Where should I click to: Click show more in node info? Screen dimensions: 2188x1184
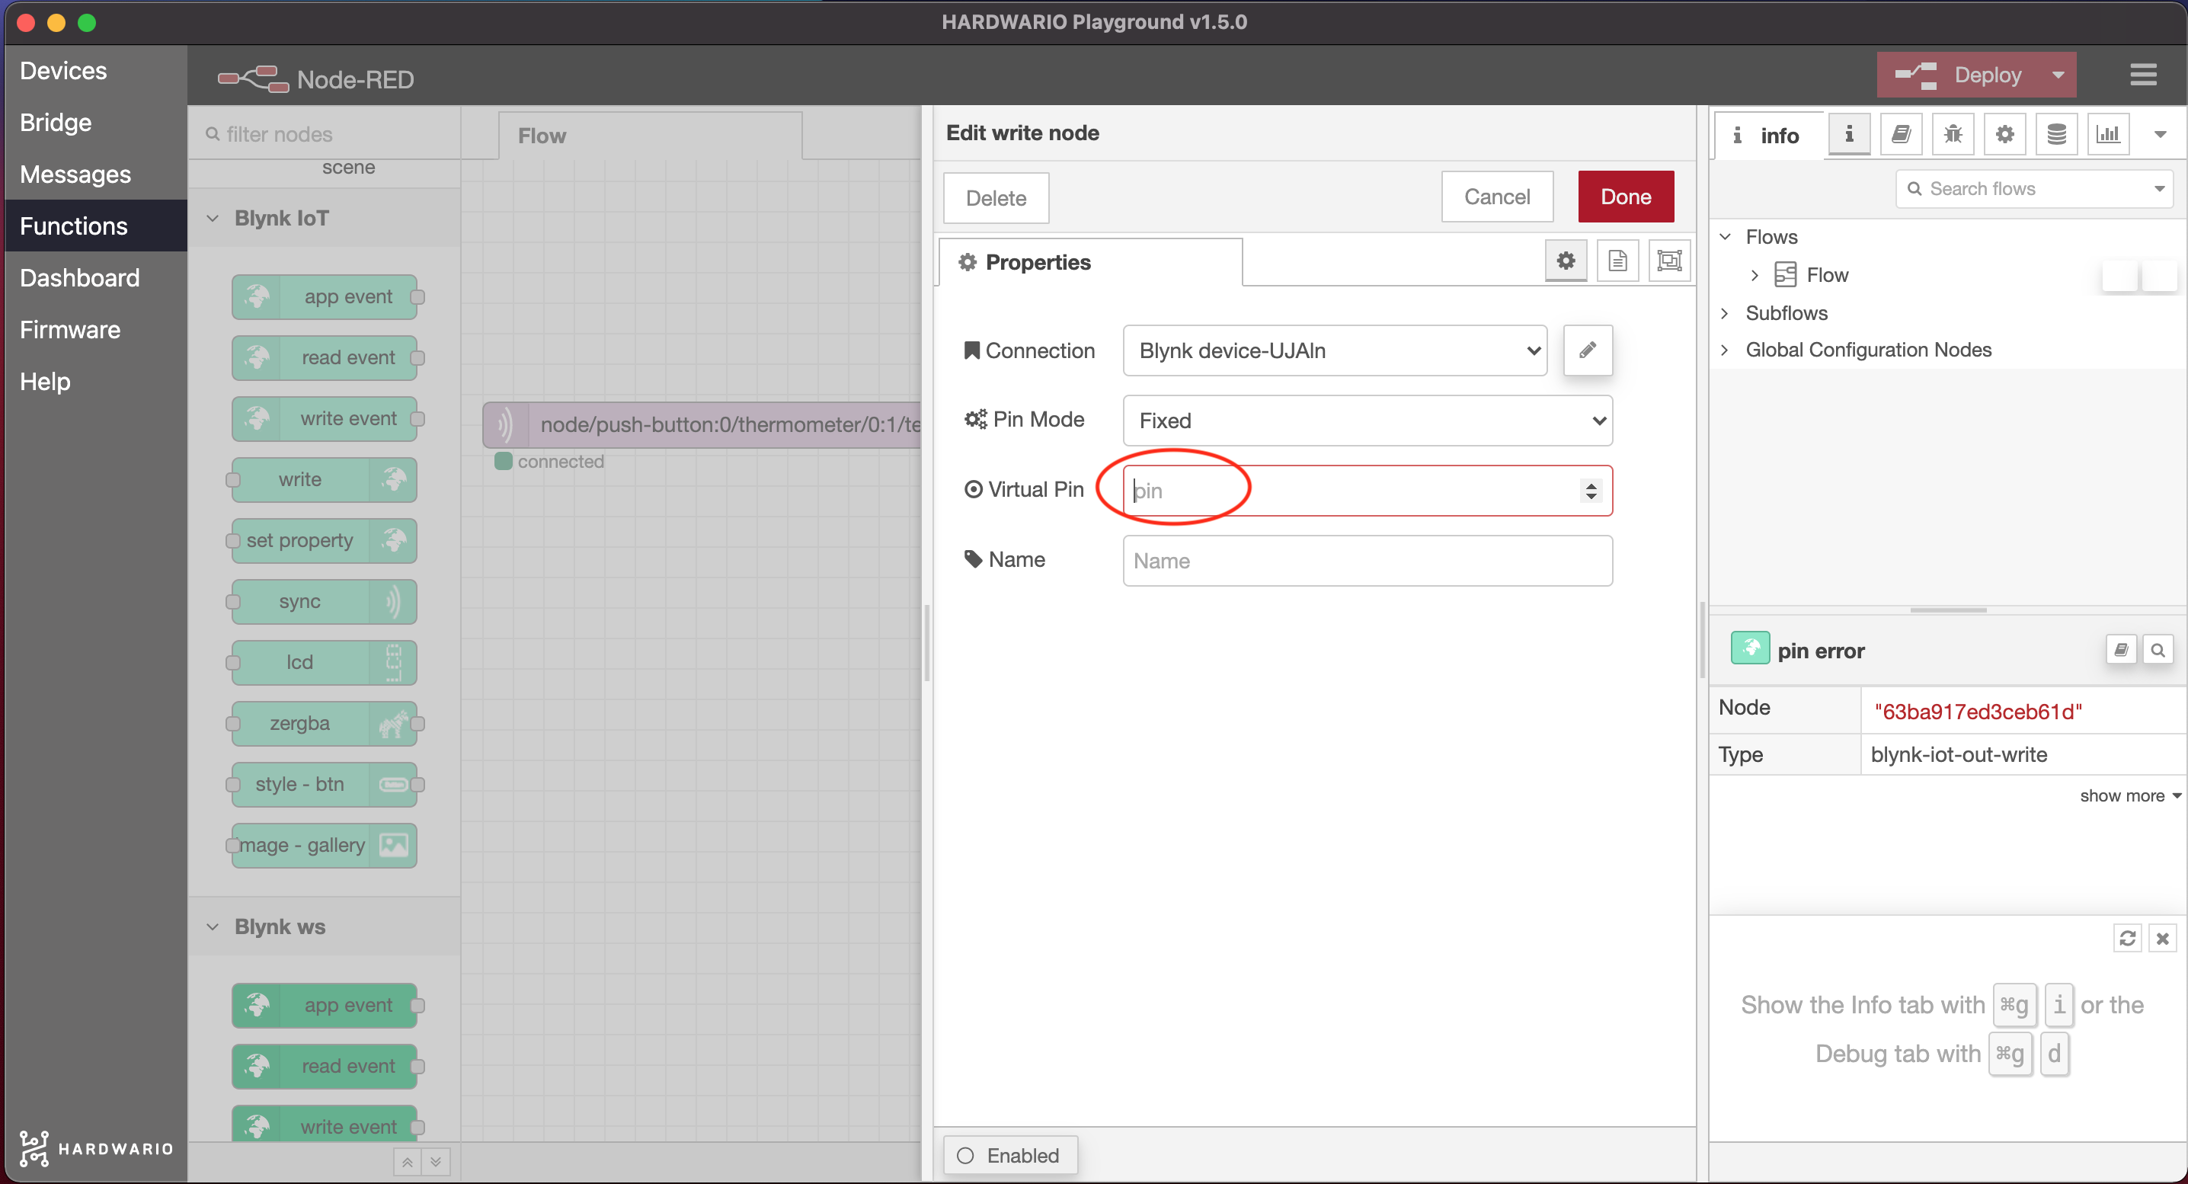click(x=2129, y=796)
